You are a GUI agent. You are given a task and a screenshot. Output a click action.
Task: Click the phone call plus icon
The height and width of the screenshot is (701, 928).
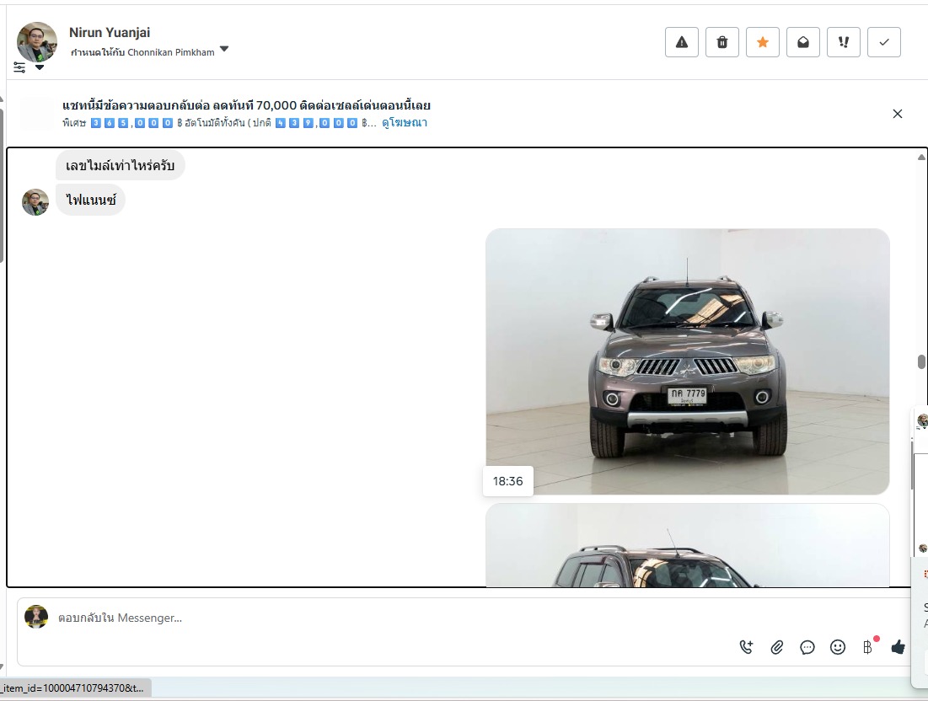click(x=746, y=647)
